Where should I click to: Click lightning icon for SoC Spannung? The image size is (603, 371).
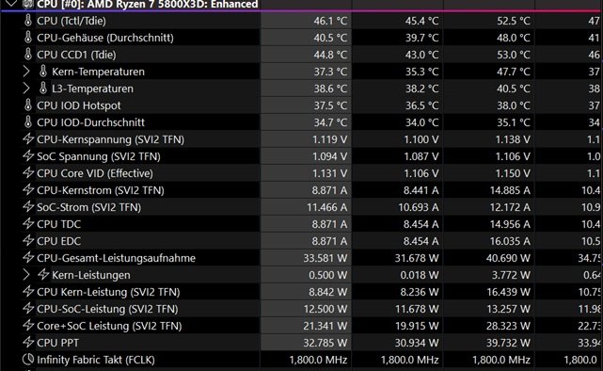pos(28,156)
